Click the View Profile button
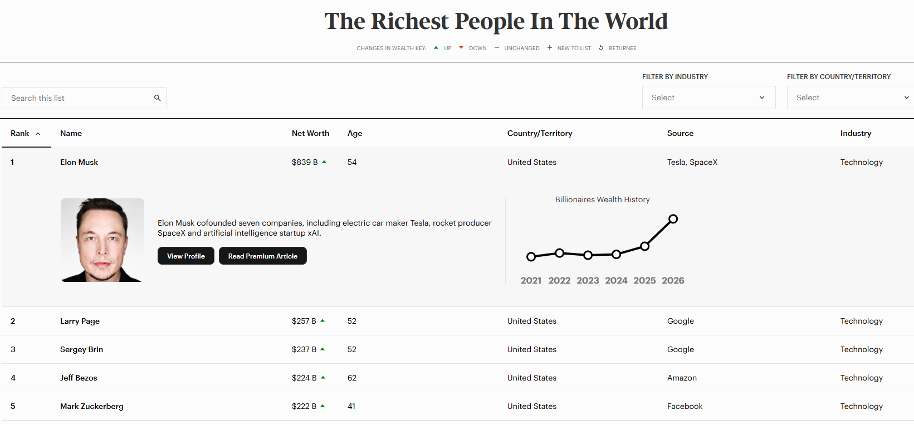The height and width of the screenshot is (424, 914). 186,256
